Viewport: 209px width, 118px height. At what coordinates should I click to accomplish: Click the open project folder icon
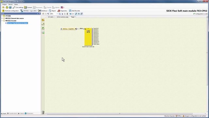point(7,7)
